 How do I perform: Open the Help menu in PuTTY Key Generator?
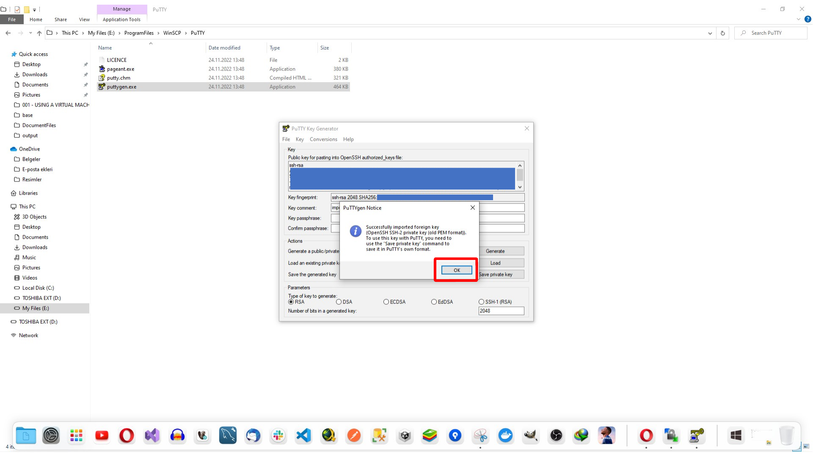point(348,139)
